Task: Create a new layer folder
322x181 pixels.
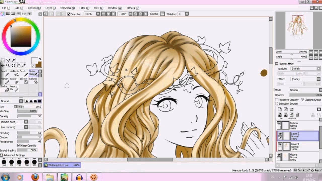Action: [292, 109]
